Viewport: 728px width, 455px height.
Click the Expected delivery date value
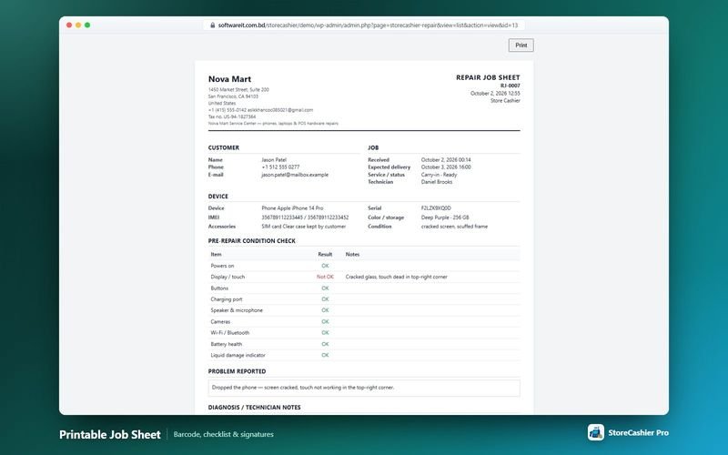(446, 167)
